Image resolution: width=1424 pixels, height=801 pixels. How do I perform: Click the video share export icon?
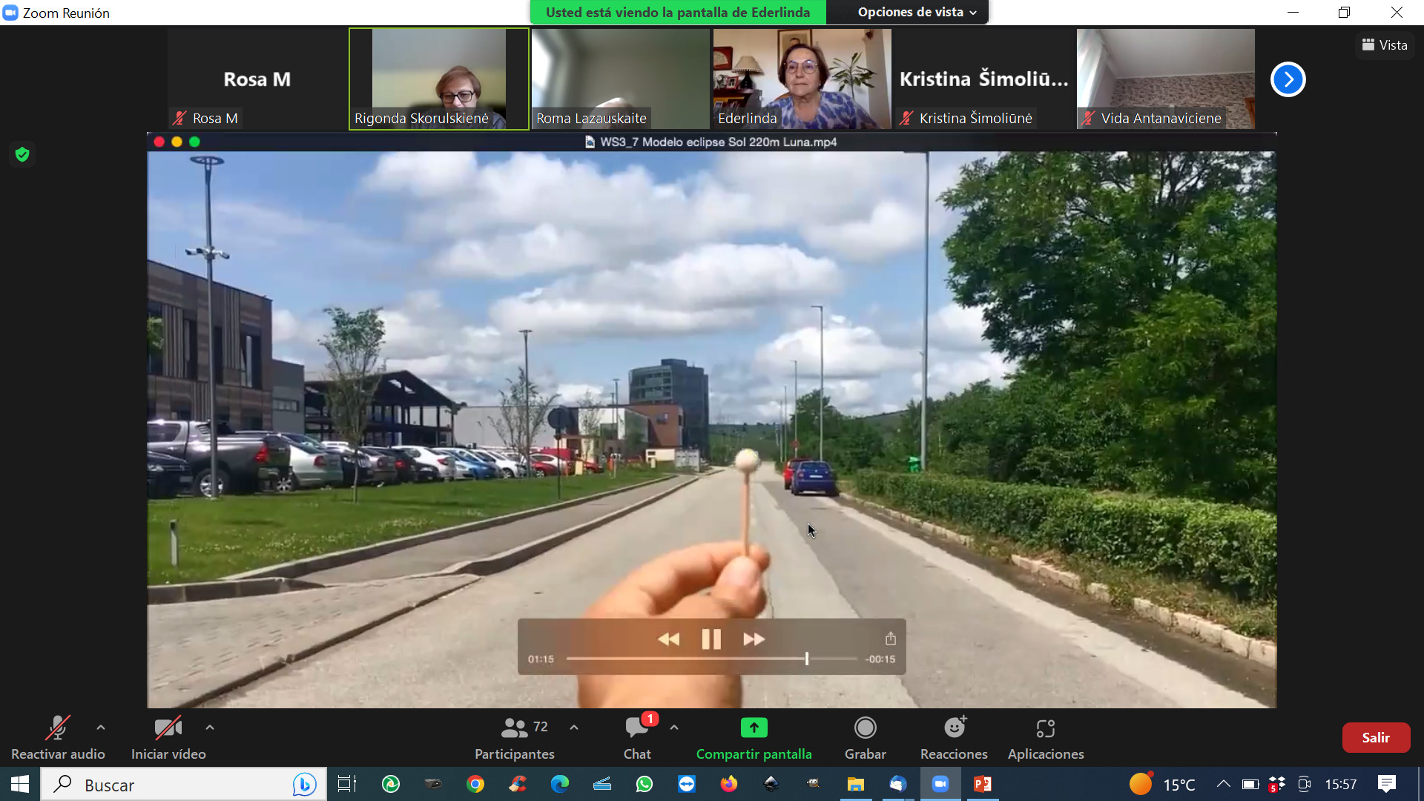[x=890, y=638]
